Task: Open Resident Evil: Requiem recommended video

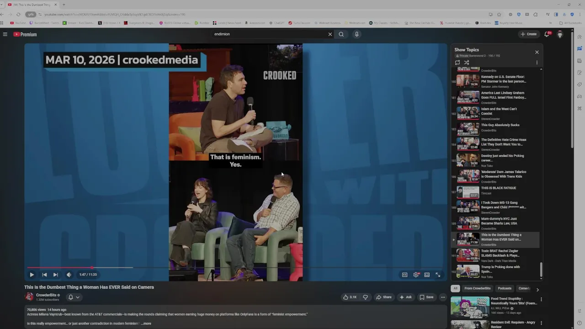Action: [x=494, y=324]
